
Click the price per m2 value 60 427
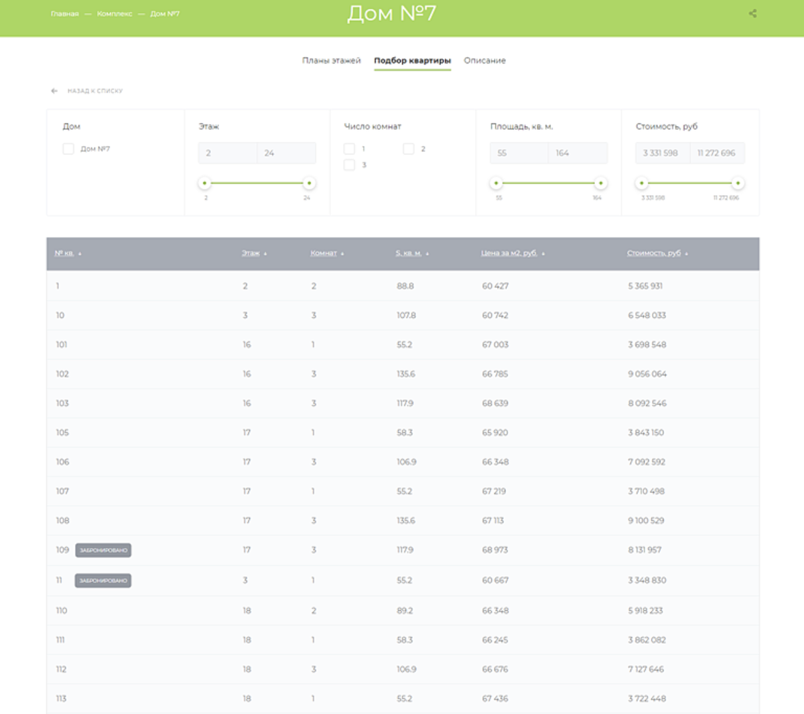(x=495, y=286)
